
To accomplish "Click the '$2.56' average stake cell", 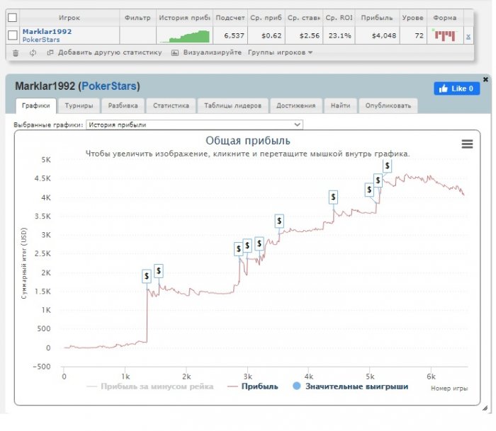I will click(x=304, y=35).
